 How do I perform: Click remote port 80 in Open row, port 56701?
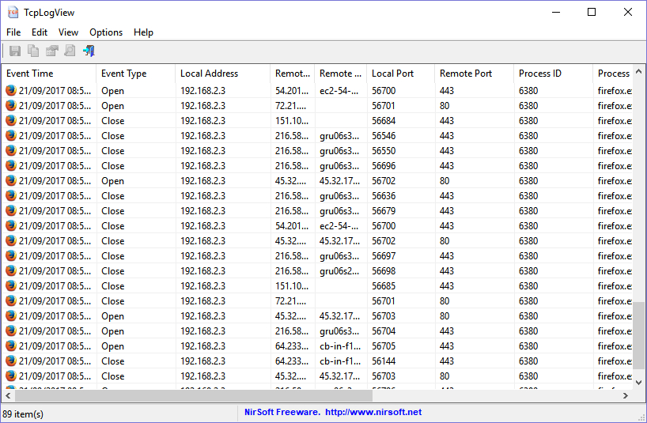point(445,106)
